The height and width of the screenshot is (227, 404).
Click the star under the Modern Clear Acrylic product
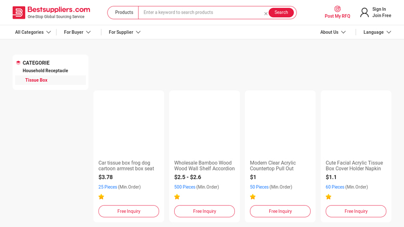pyautogui.click(x=253, y=197)
